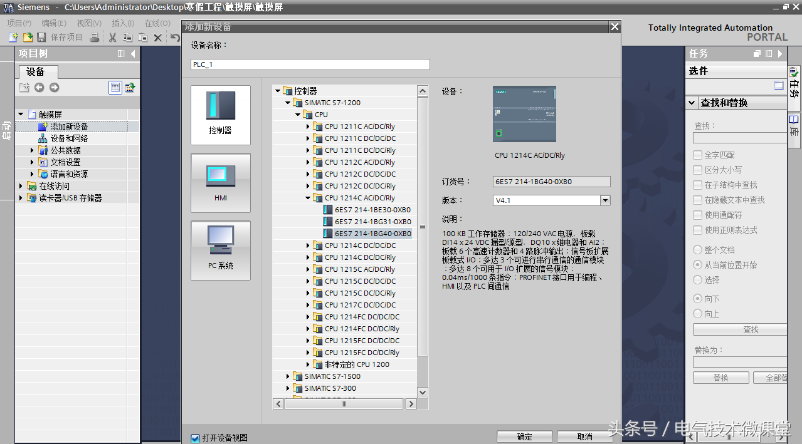The height and width of the screenshot is (444, 802).
Task: Click the Paste toolbar icon
Action: tap(143, 38)
